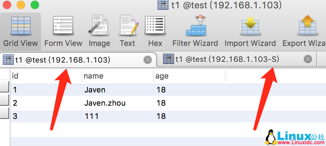This screenshot has height=146, width=326.
Task: Sort by the name column header
Action: [x=117, y=76]
